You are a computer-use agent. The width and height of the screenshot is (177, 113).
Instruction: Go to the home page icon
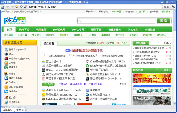[x=17, y=7]
